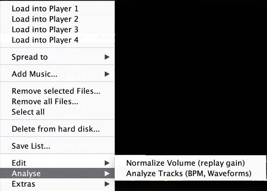Screen dimensions: 267x191
Task: Expand the Spread to submenu arrow
Action: (107, 57)
